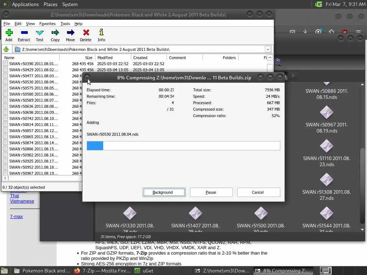Select SWAN r51110 2011.08.23.nds file icon
The width and height of the screenshot is (367, 275).
[327, 146]
